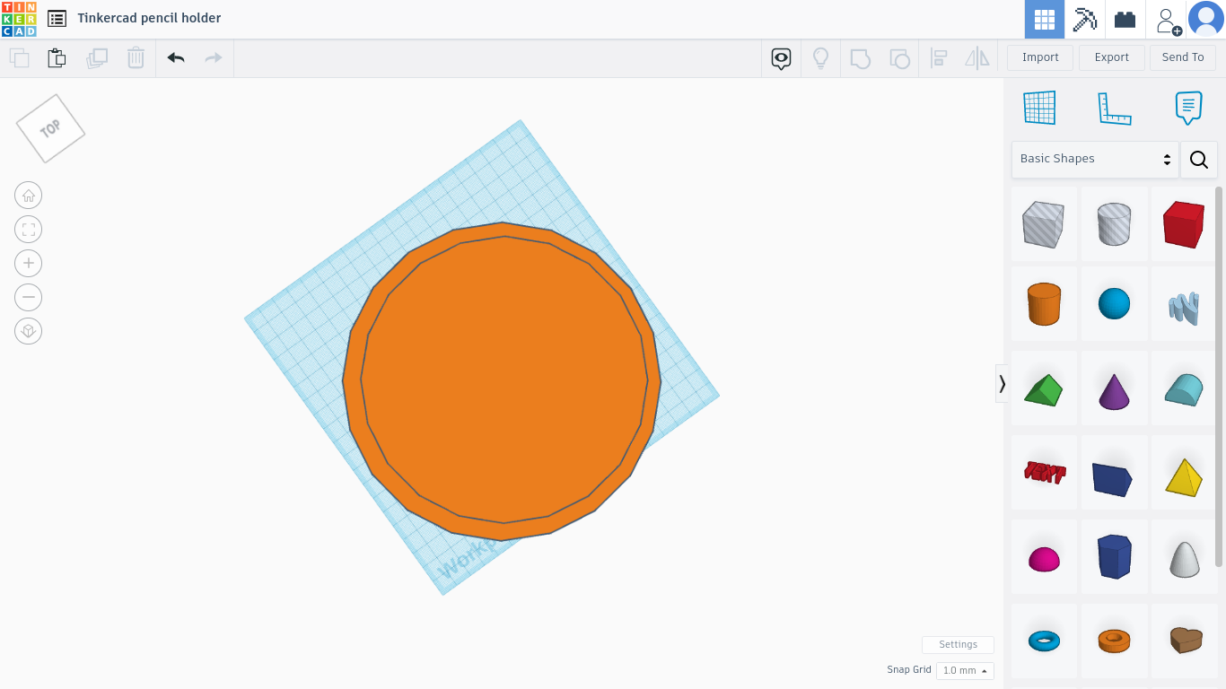1226x689 pixels.
Task: Select the navy Polygon shape
Action: pos(1114,558)
